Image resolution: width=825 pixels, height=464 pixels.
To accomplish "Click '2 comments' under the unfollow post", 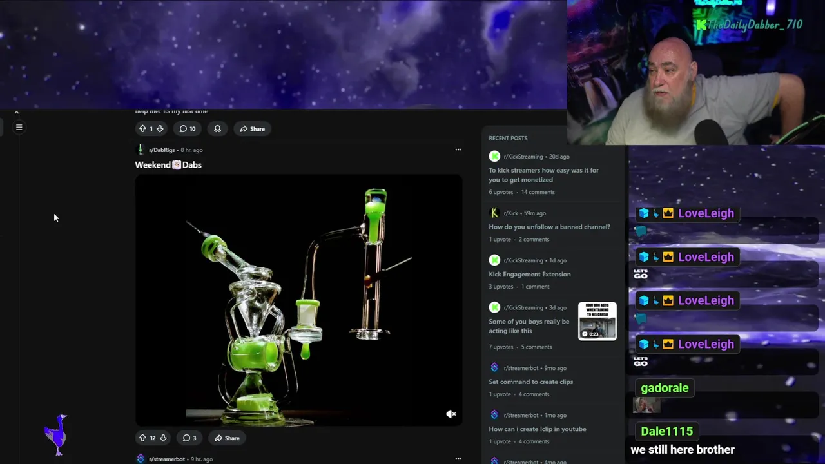I will coord(534,240).
